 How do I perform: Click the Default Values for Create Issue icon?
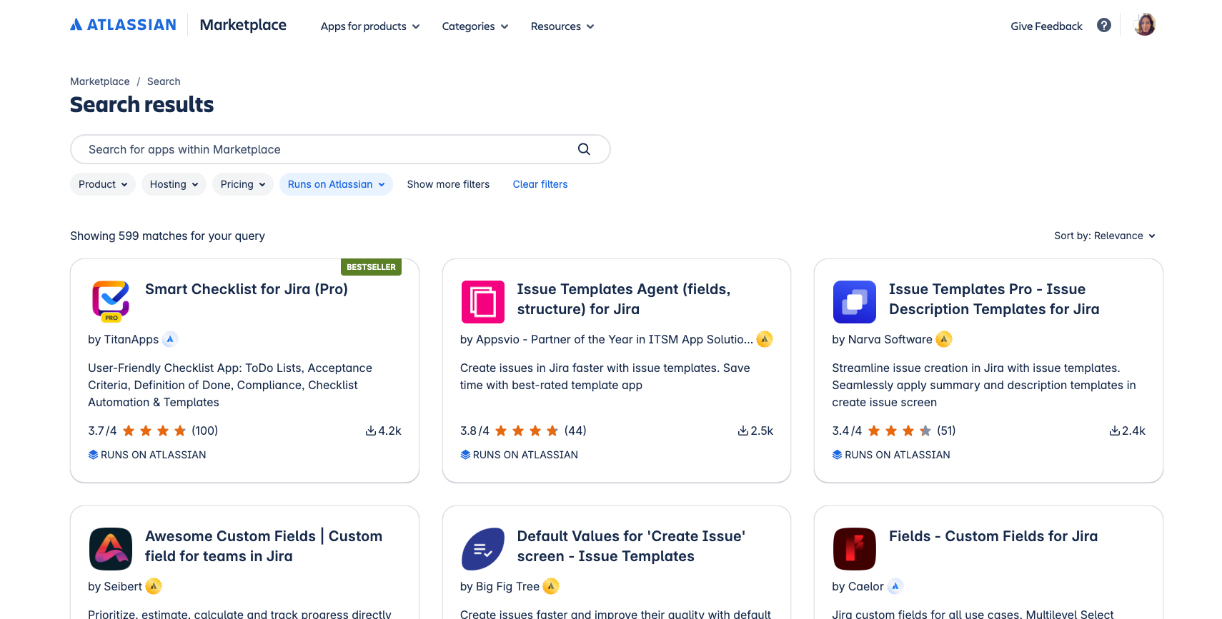click(x=482, y=548)
